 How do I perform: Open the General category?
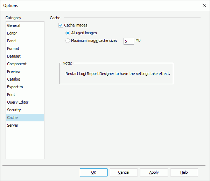click(x=25, y=25)
